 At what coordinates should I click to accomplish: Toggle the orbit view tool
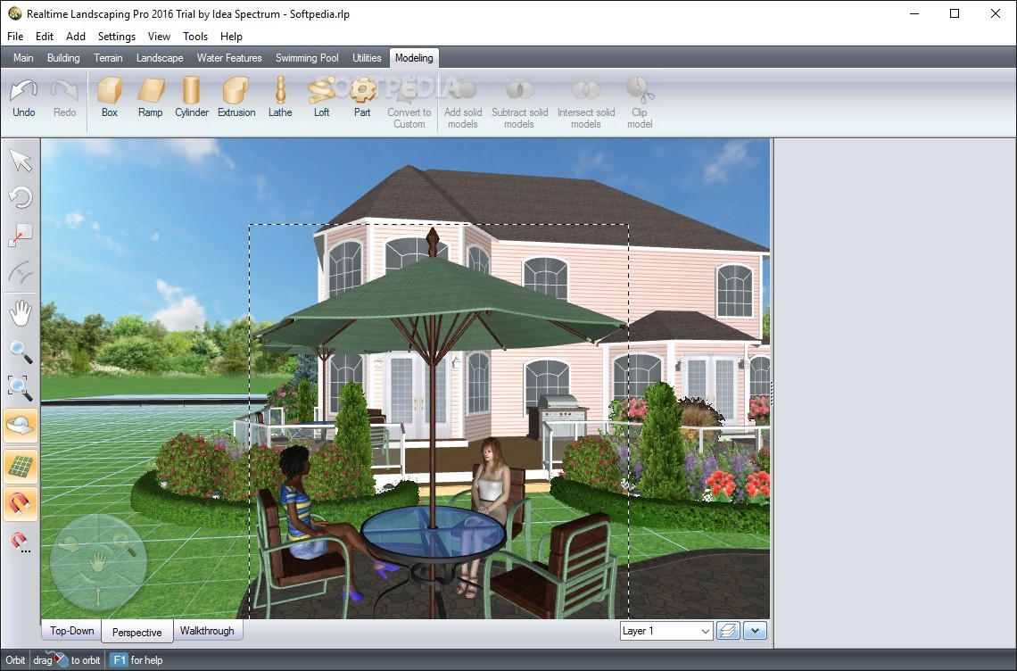(21, 426)
